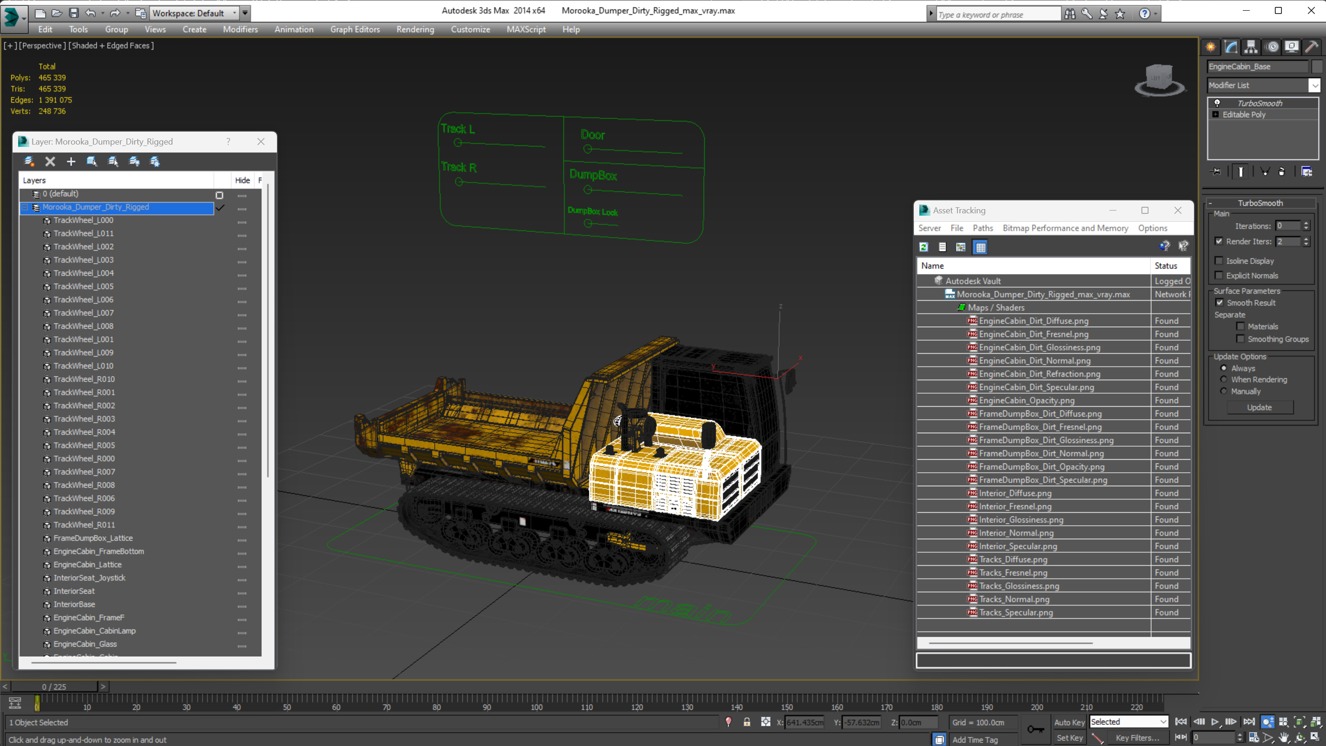Select the Always update option
This screenshot has height=746, width=1326.
(x=1224, y=368)
